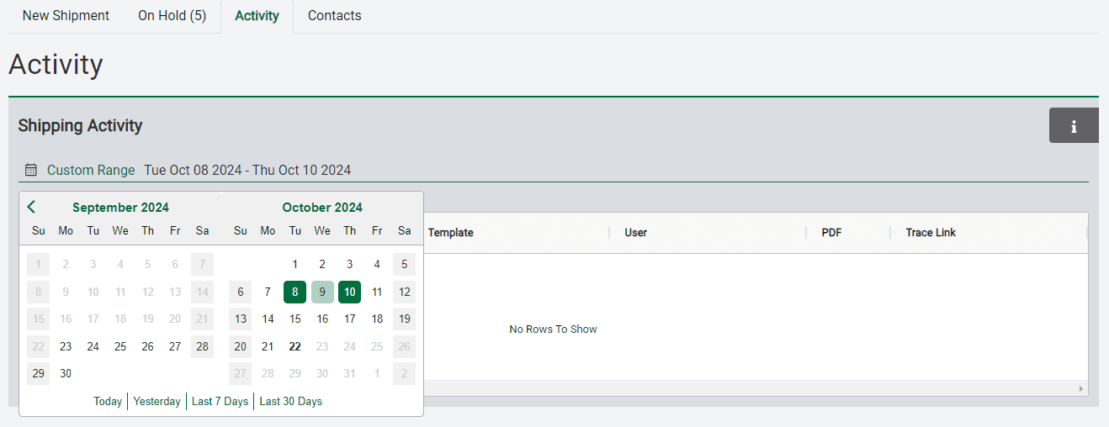This screenshot has height=427, width=1109.
Task: Switch to the New Shipment tab
Action: 66,16
